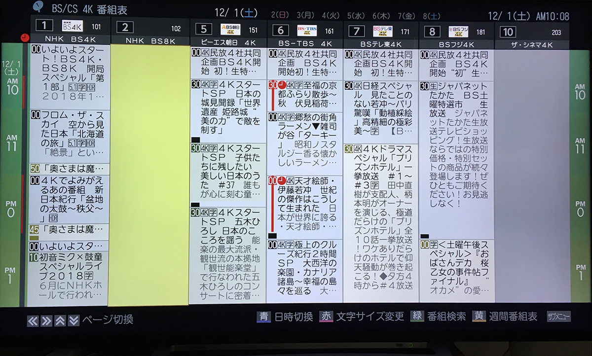Click ページ切換 page switch label
The image size is (592, 356).
tap(108, 320)
